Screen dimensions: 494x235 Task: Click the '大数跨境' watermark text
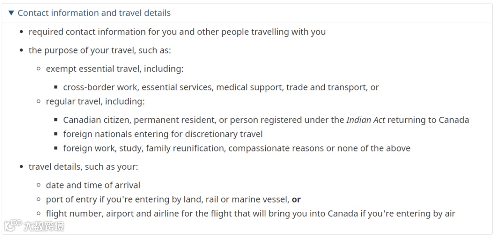point(44,226)
